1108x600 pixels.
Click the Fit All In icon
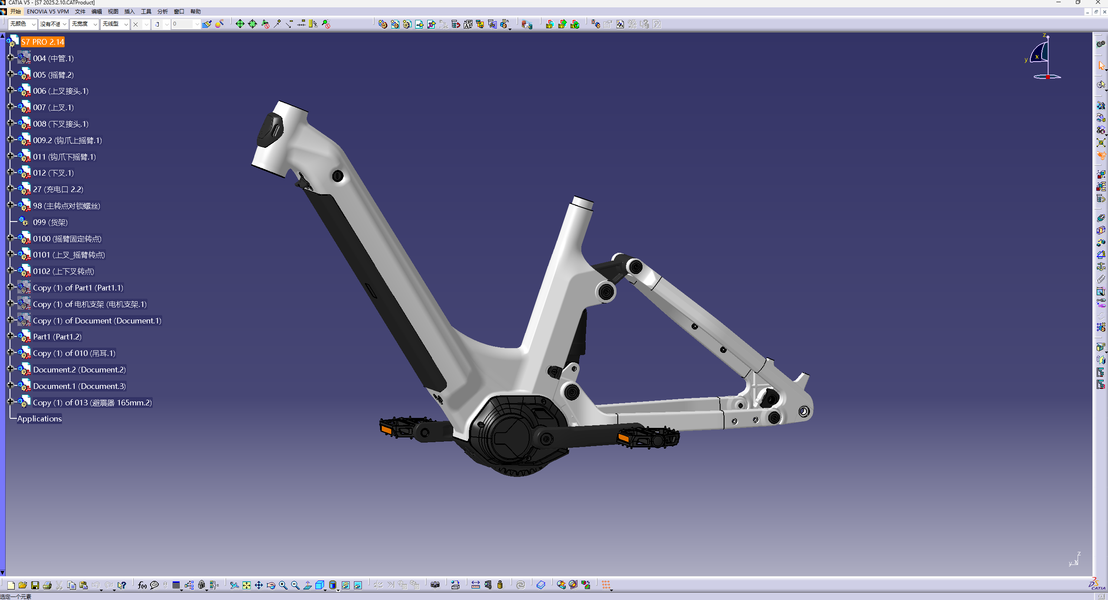246,584
